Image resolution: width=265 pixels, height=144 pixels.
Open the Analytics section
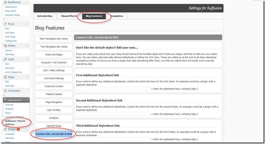coord(54,118)
